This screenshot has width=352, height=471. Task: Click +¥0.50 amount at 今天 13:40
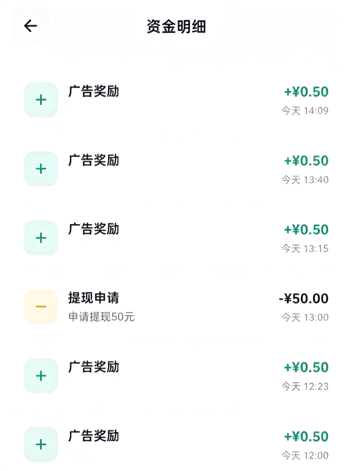(x=306, y=161)
